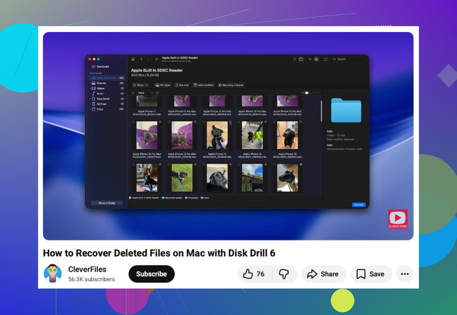Click the red YouTube Subscribe overlay icon
The width and height of the screenshot is (457, 315).
(398, 219)
